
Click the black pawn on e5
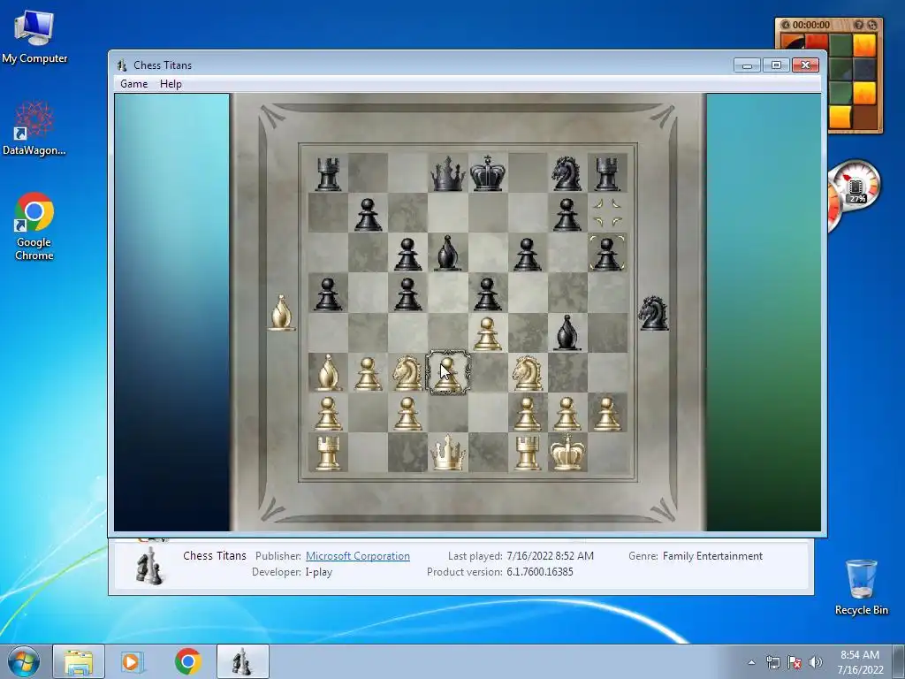click(x=488, y=294)
